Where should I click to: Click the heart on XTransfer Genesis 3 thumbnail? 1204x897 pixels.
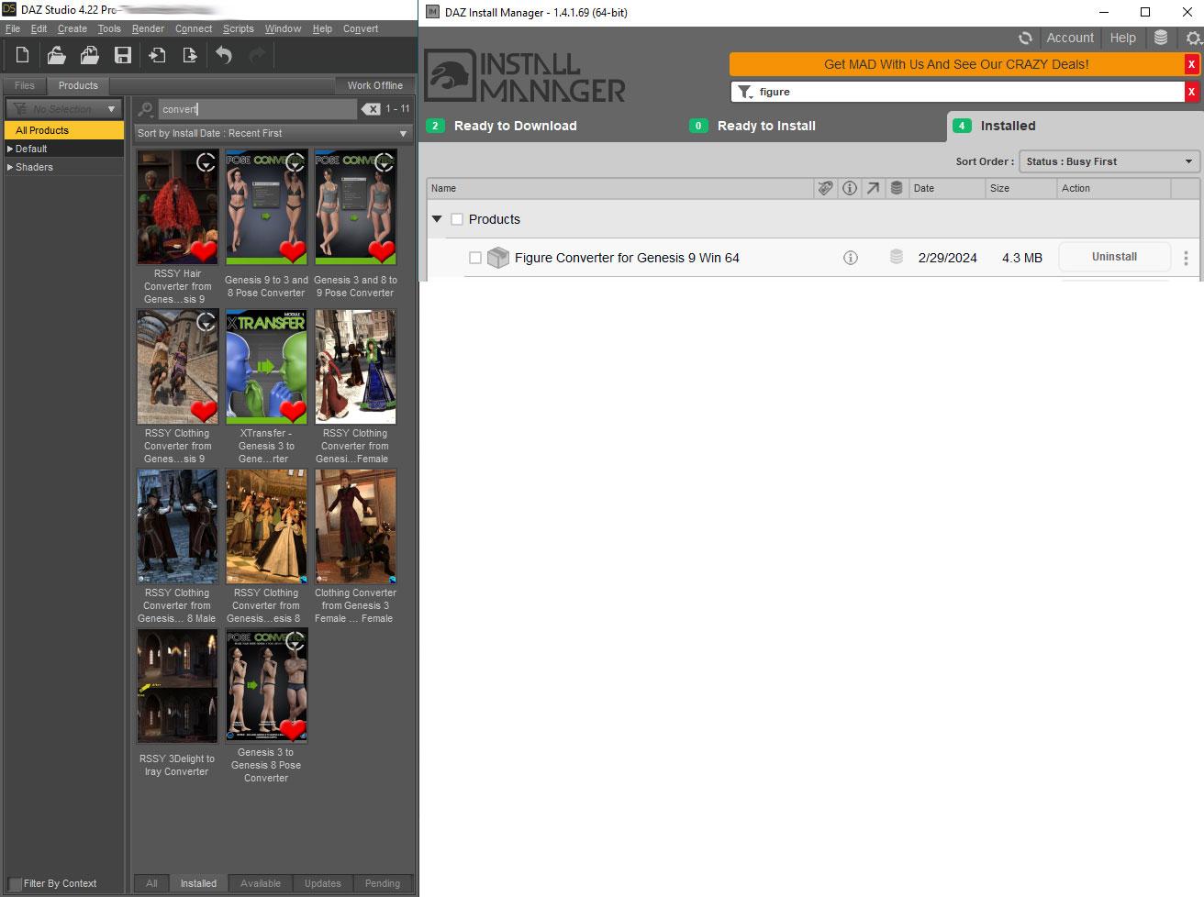pos(292,410)
